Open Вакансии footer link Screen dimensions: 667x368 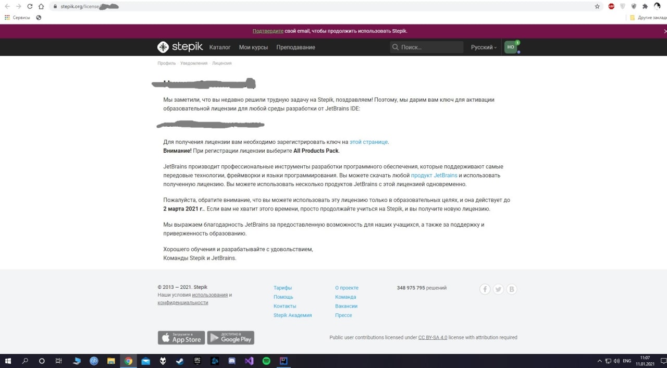(346, 306)
